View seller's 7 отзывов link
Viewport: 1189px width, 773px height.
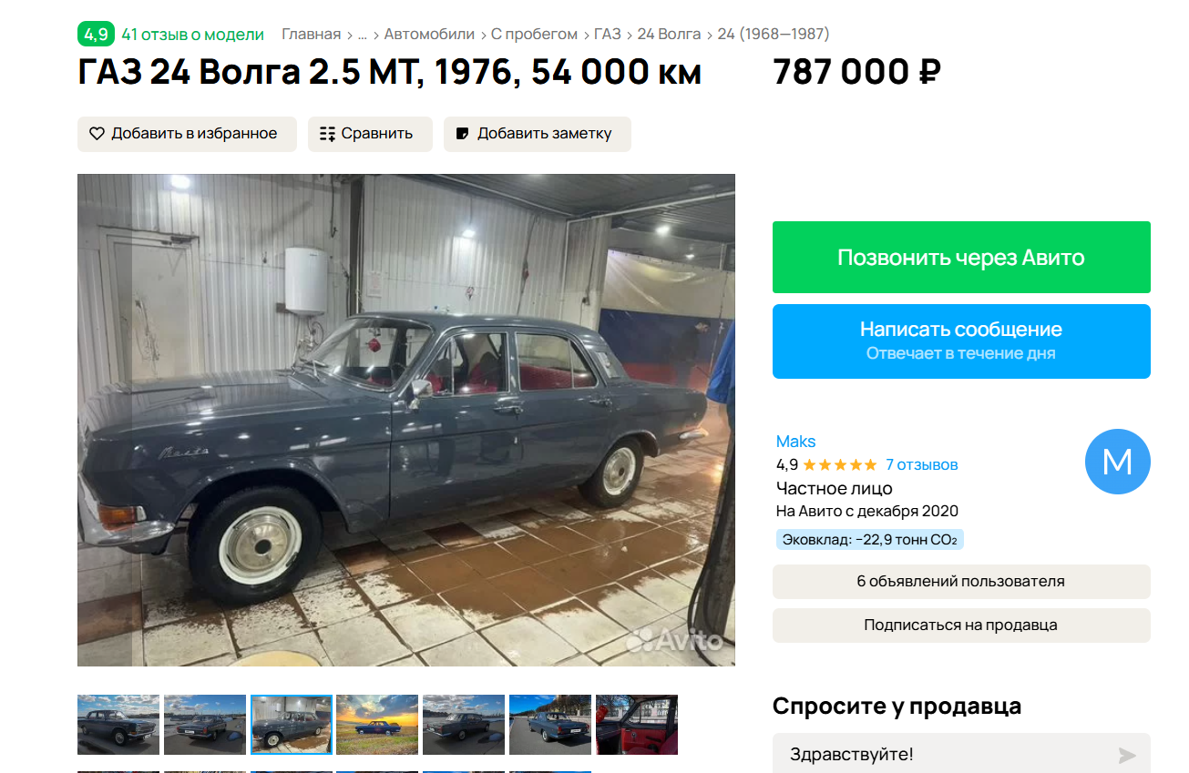(x=922, y=464)
